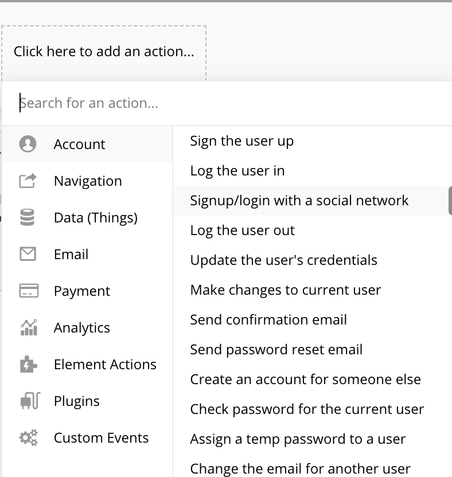Click the Analytics chart icon
Image resolution: width=452 pixels, height=477 pixels.
(x=29, y=327)
